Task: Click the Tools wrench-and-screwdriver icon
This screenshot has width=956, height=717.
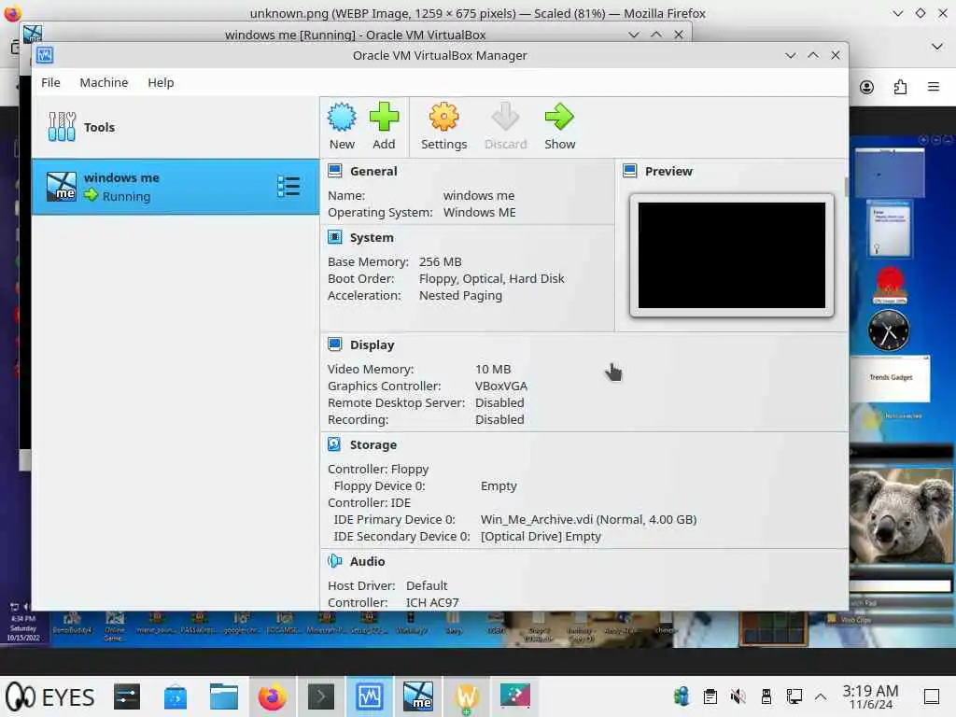Action: (62, 127)
